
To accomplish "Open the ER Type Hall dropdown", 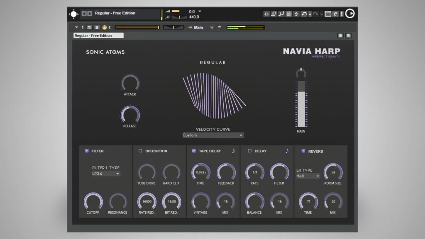I will pyautogui.click(x=308, y=176).
